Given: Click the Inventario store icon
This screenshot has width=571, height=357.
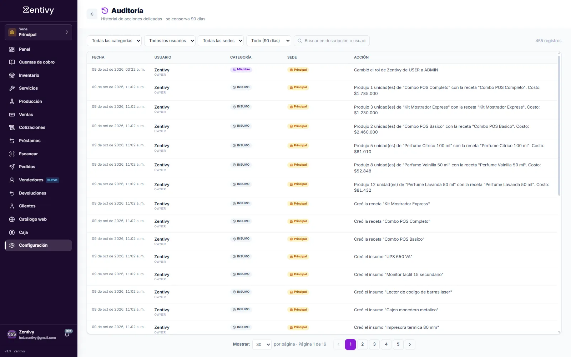Looking at the screenshot, I should pos(12,75).
